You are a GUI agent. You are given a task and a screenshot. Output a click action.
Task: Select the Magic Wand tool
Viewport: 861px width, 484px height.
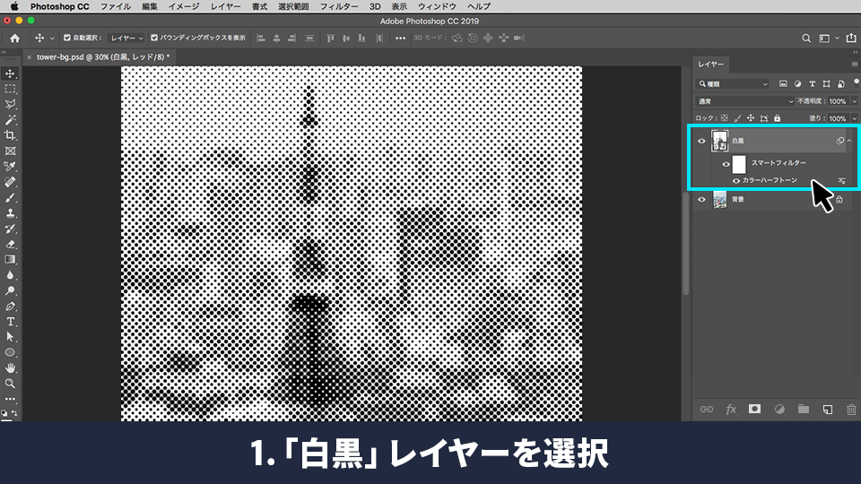pyautogui.click(x=10, y=119)
